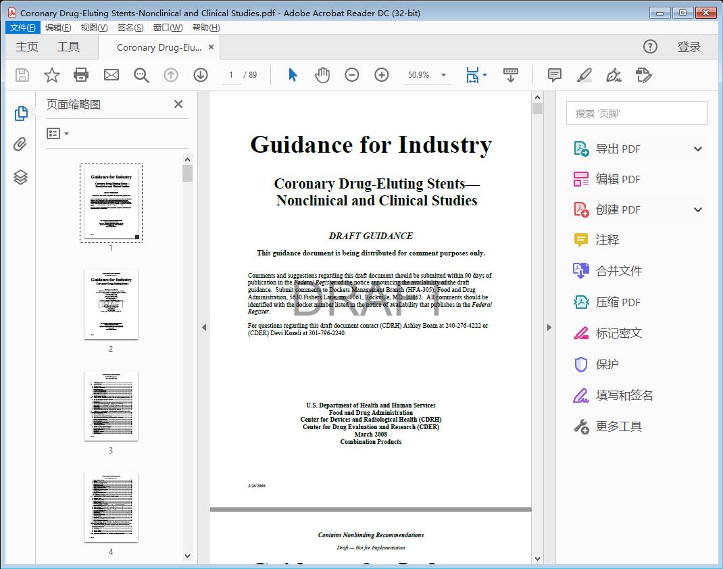Open the 视图(V) menu
723x569 pixels.
(x=94, y=28)
